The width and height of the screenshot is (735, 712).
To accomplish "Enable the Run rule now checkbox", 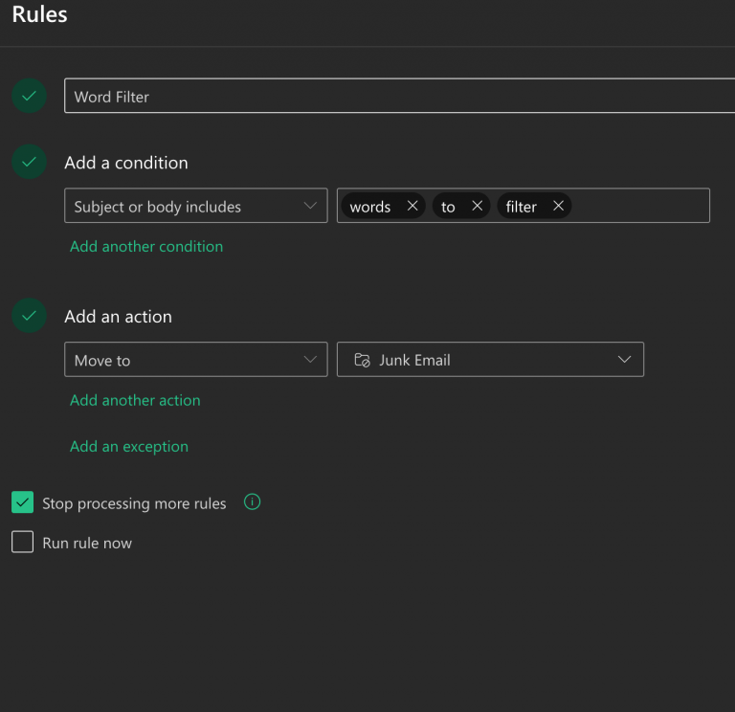I will click(22, 543).
